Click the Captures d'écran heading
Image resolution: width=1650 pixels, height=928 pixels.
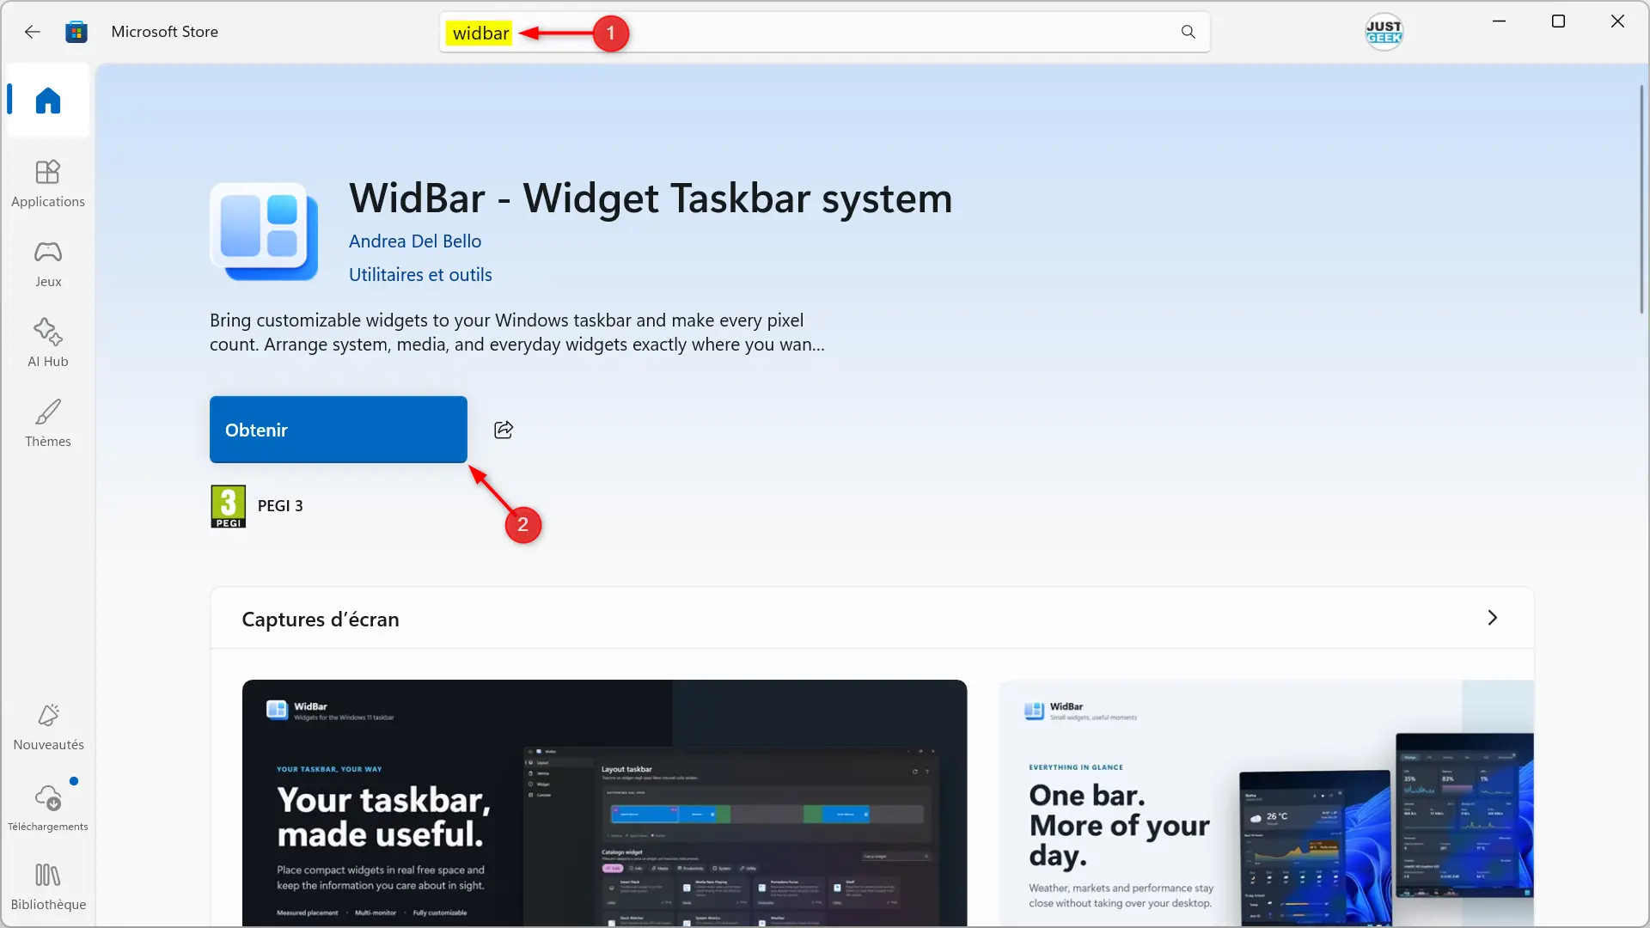[321, 620]
